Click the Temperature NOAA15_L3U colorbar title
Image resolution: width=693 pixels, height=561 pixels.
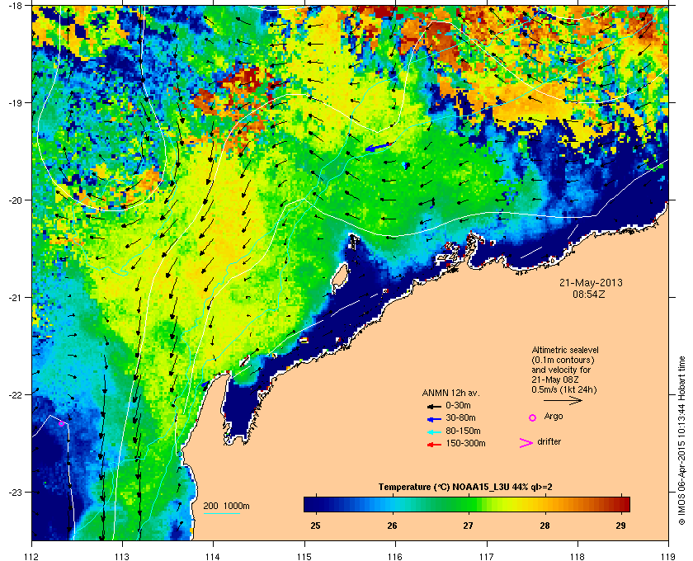465,488
